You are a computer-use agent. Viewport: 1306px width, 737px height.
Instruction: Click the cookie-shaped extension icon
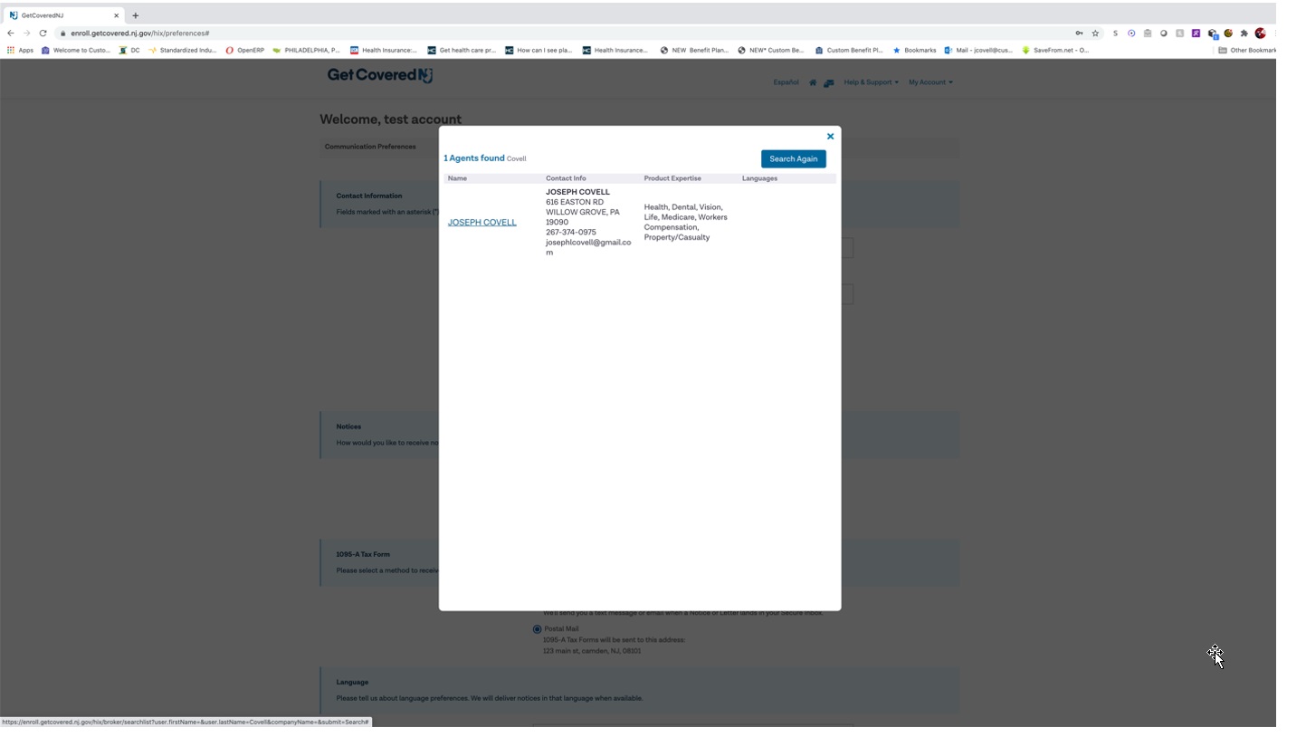pyautogui.click(x=1228, y=33)
